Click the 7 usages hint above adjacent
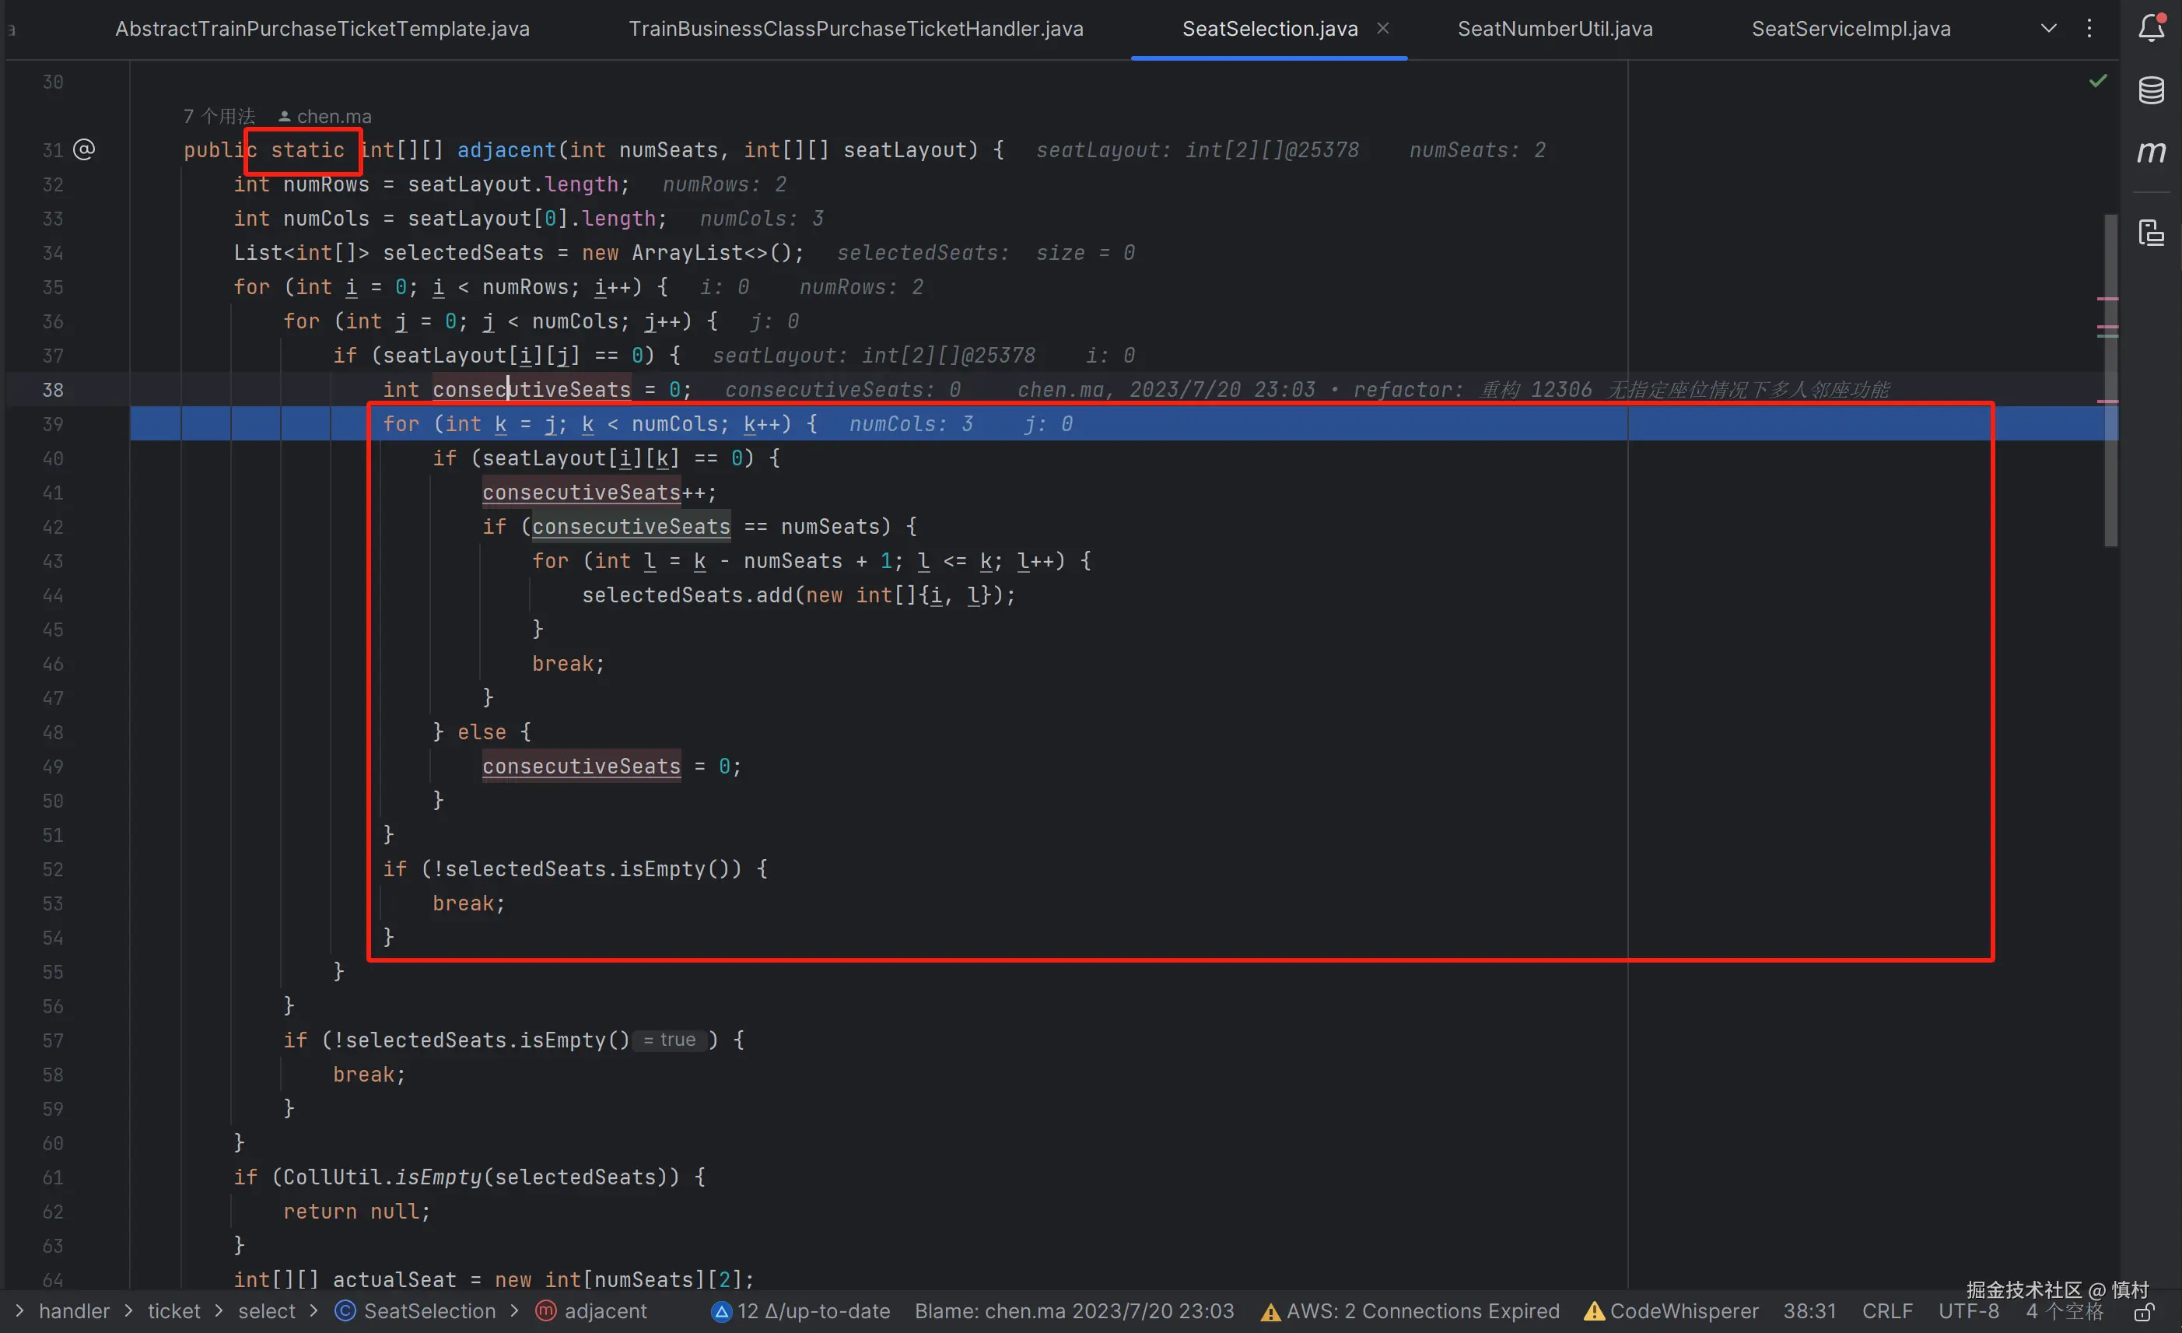Screen dimensions: 2182x1333 pos(219,116)
